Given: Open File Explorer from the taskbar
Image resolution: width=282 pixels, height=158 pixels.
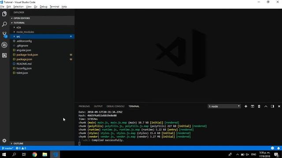Looking at the screenshot, I should point(45,154).
